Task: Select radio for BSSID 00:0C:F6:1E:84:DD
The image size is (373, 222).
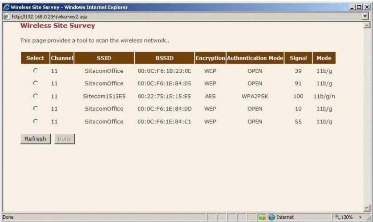Action: click(36, 108)
